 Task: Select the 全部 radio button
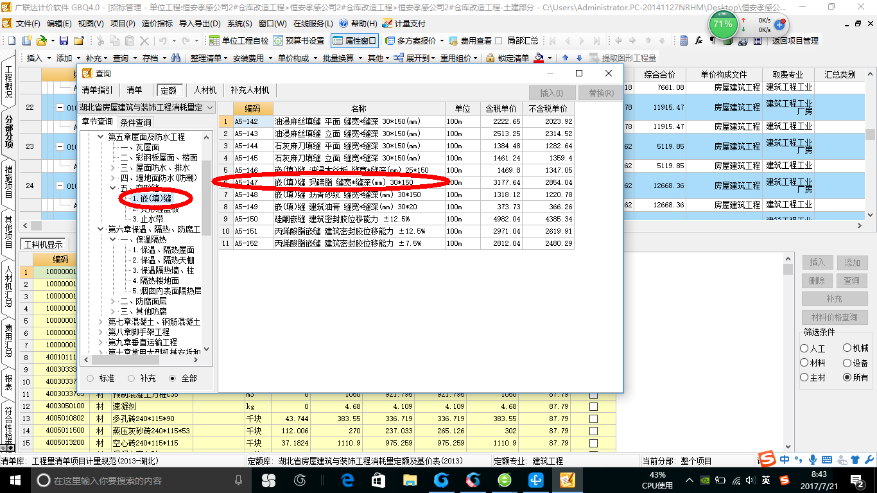173,379
